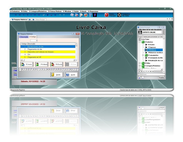183x142 pixels.
Task: Open the A-Cadastros menu
Action: 15,11
